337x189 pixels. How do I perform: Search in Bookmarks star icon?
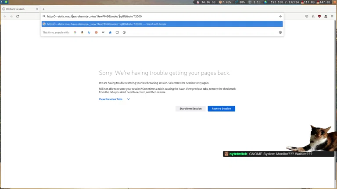110,32
